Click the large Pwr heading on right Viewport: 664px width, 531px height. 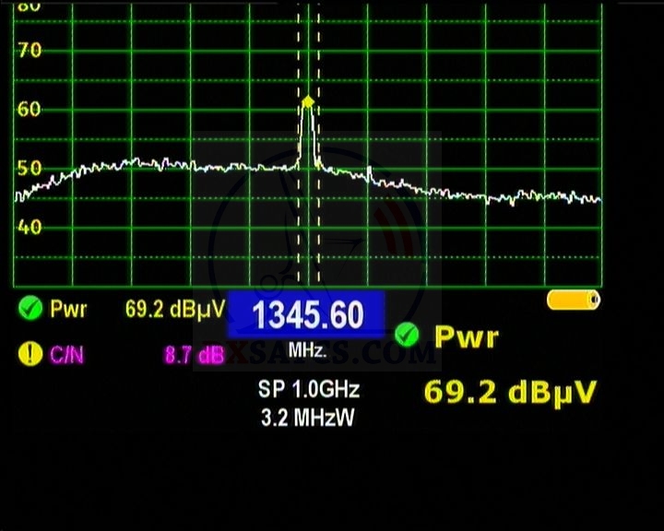click(466, 336)
